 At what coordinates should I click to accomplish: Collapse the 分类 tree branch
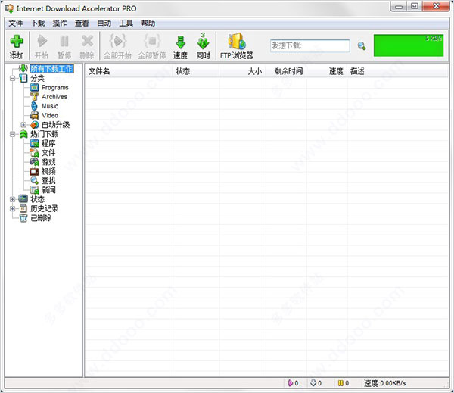(12, 78)
